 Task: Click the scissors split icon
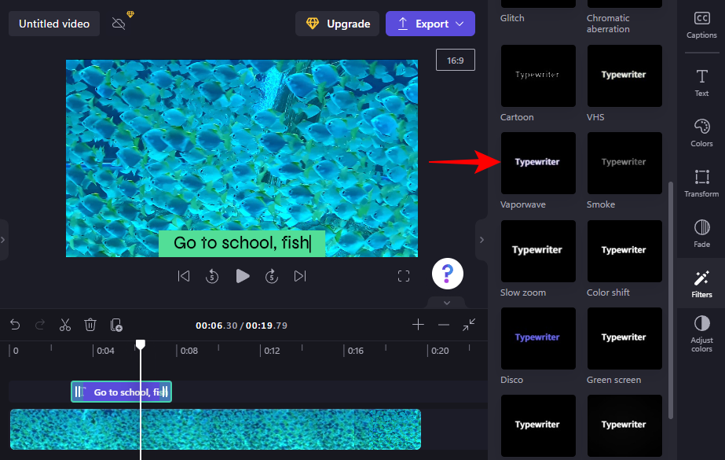[65, 325]
